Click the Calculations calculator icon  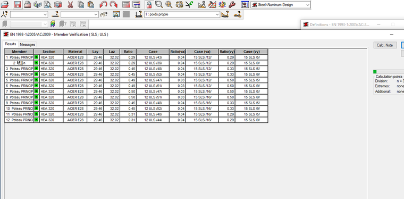(126, 4)
